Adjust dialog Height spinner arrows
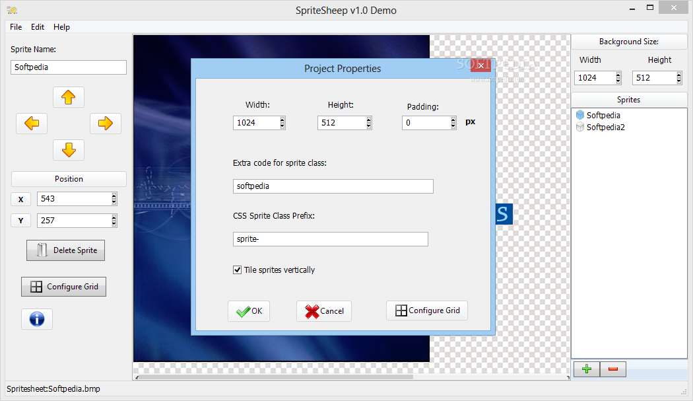The width and height of the screenshot is (693, 401). (x=368, y=123)
